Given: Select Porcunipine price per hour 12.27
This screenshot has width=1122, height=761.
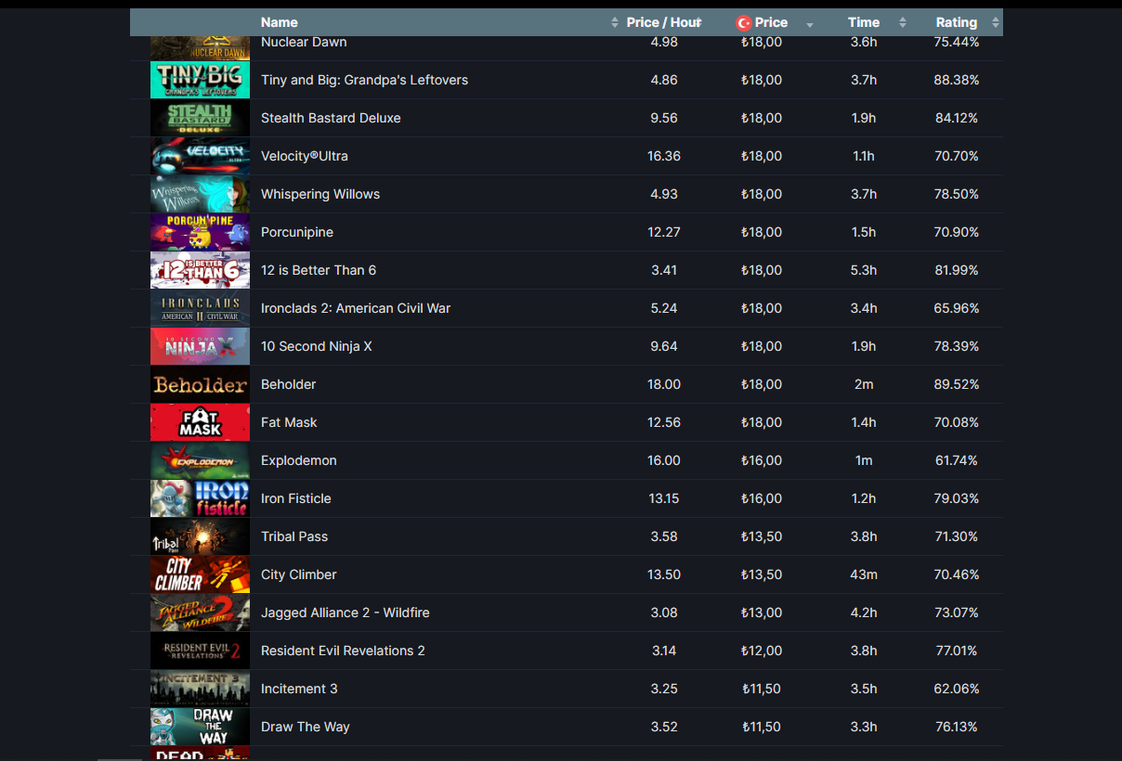Looking at the screenshot, I should (664, 232).
